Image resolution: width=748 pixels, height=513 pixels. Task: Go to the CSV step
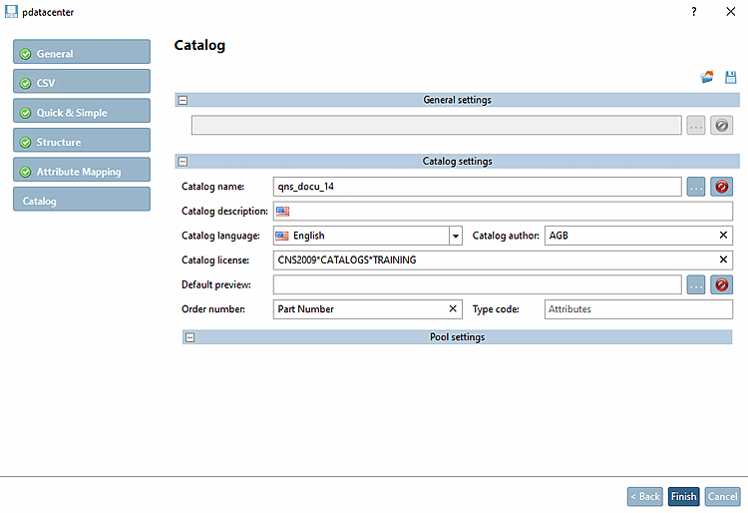(82, 81)
